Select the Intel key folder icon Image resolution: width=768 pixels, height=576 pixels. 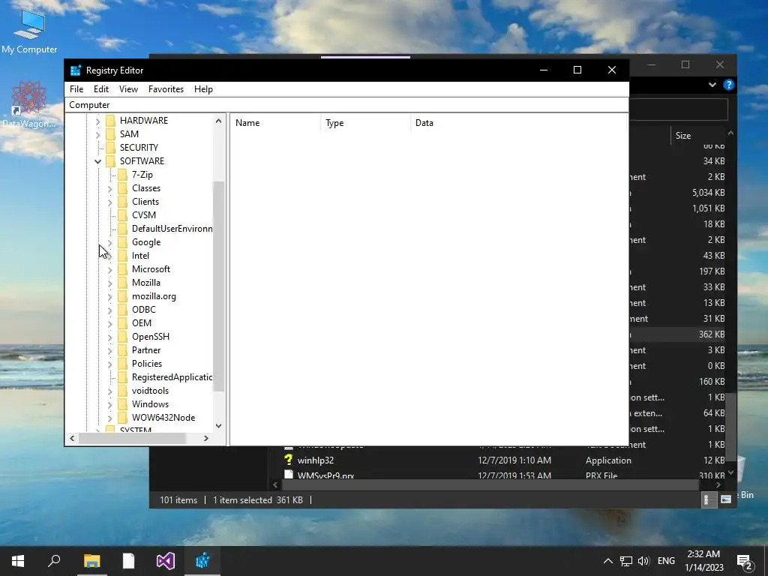(122, 256)
